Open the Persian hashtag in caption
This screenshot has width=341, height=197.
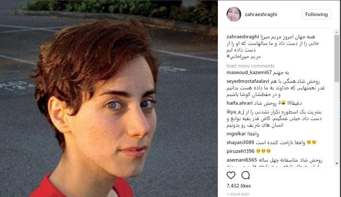pos(244,57)
